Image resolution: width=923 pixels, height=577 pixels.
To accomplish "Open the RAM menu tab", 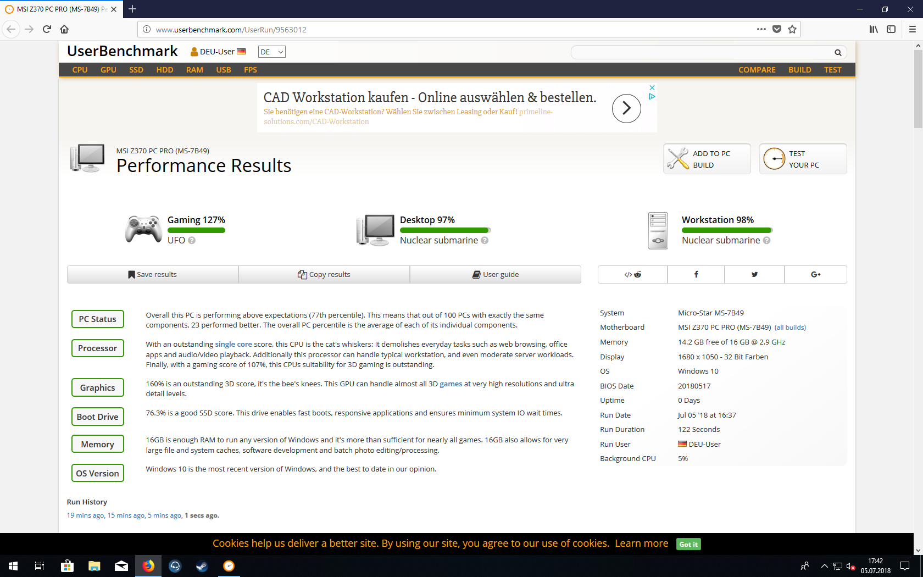I will pos(194,70).
